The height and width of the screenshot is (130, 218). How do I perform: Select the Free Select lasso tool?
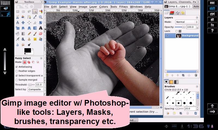coord(29,11)
